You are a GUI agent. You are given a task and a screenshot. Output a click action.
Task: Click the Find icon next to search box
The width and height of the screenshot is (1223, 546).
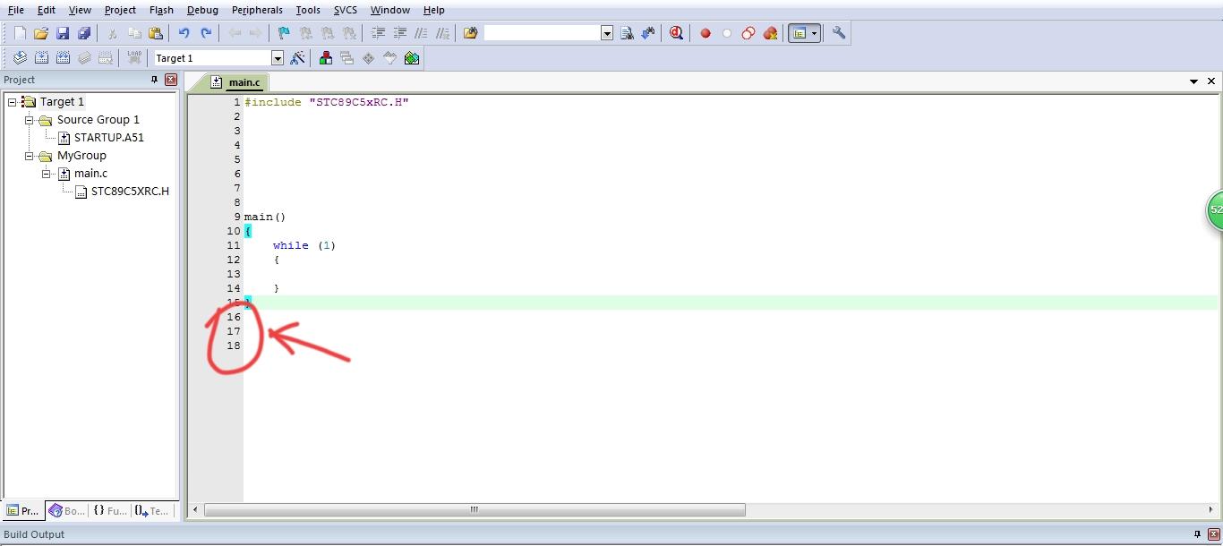[x=627, y=33]
